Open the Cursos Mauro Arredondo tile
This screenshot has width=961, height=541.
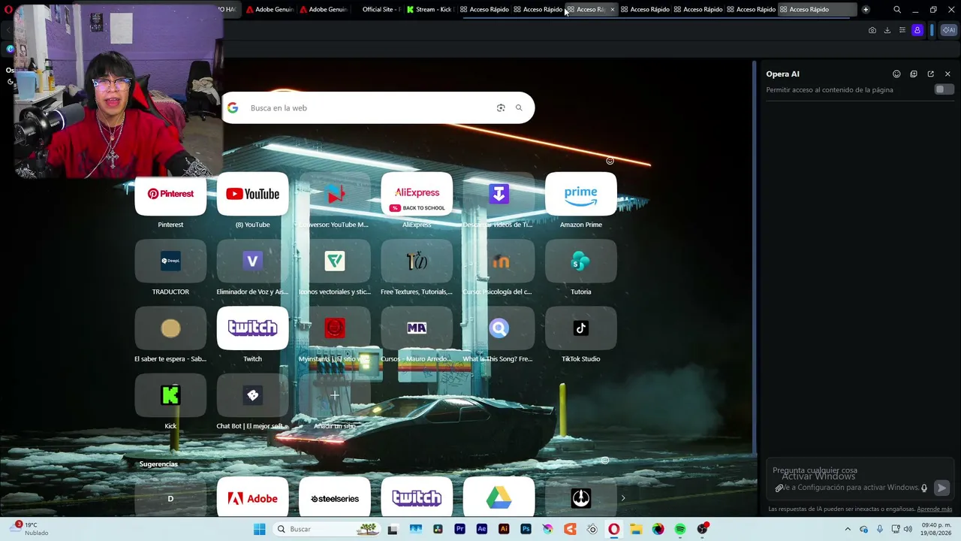click(417, 328)
